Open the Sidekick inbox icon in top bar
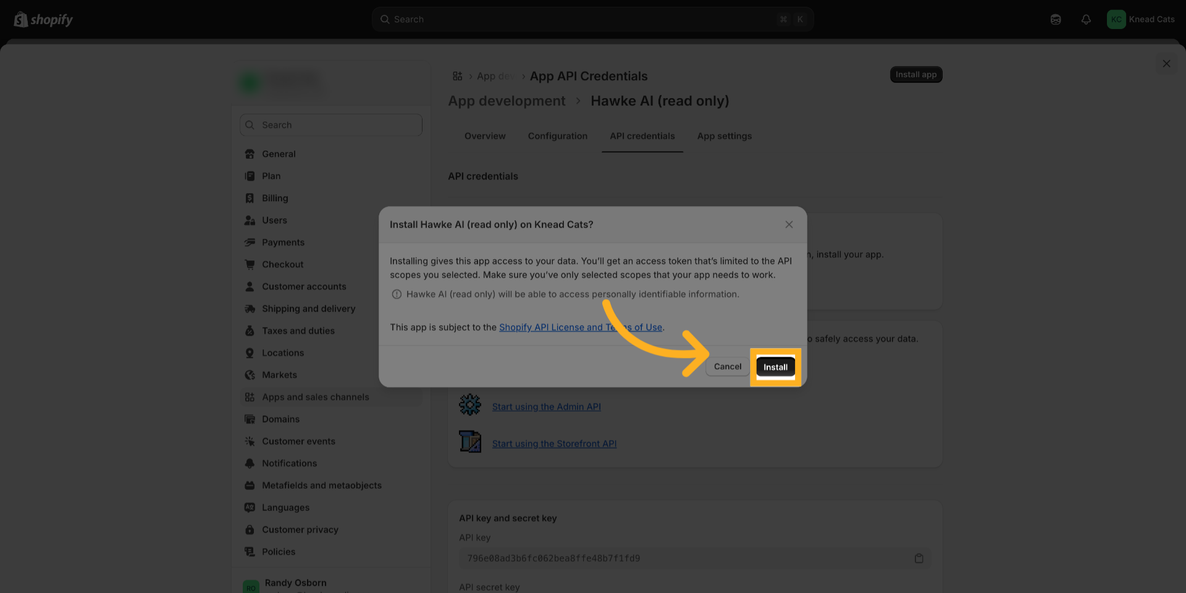 [1056, 20]
